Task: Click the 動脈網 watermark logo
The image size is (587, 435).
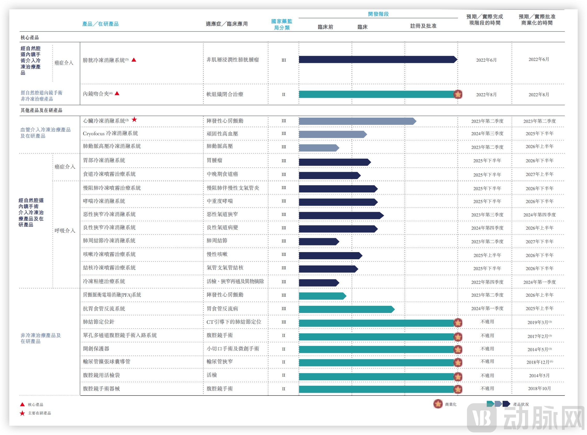Action: point(525,418)
